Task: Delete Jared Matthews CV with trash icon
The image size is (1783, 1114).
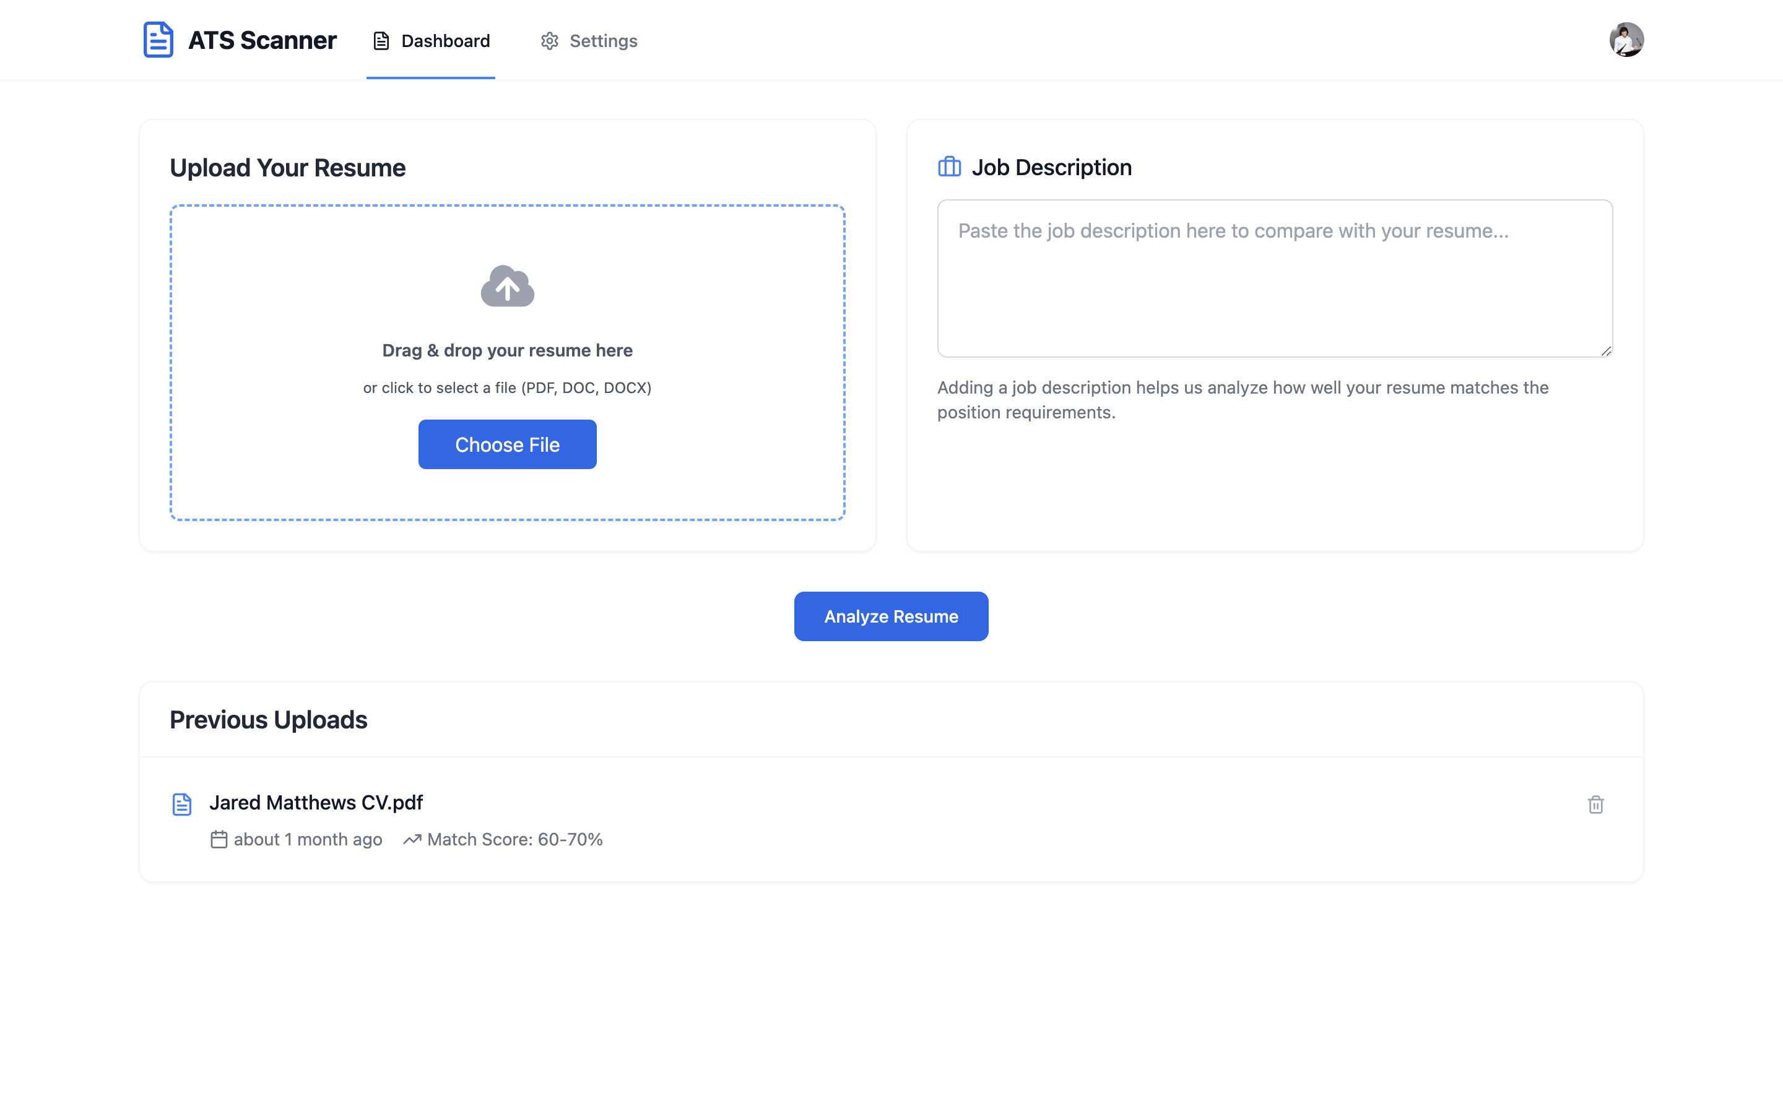Action: point(1596,805)
